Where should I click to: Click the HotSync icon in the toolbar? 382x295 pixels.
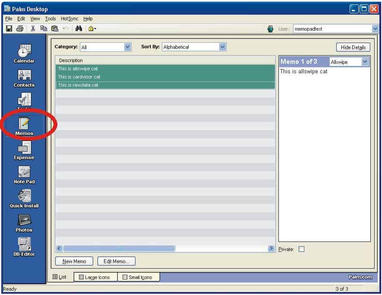[x=270, y=28]
